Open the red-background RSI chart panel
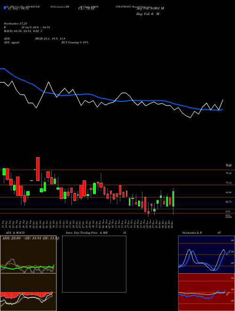Screen dimensions: 235x311 206,292
